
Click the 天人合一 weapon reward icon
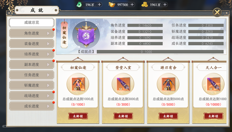pos(213,84)
